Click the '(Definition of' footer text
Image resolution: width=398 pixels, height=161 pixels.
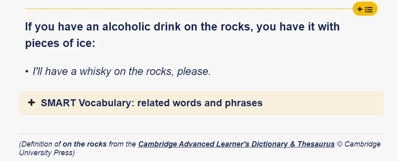point(40,144)
